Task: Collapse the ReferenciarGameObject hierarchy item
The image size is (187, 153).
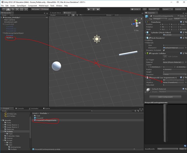Action: point(3,33)
